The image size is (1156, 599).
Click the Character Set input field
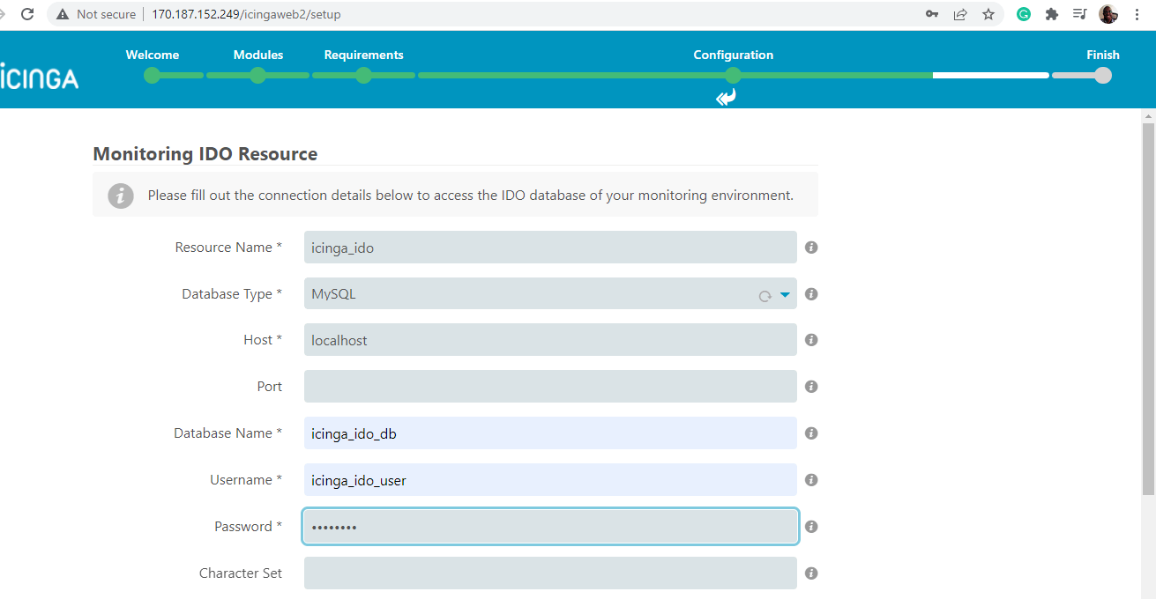point(550,573)
